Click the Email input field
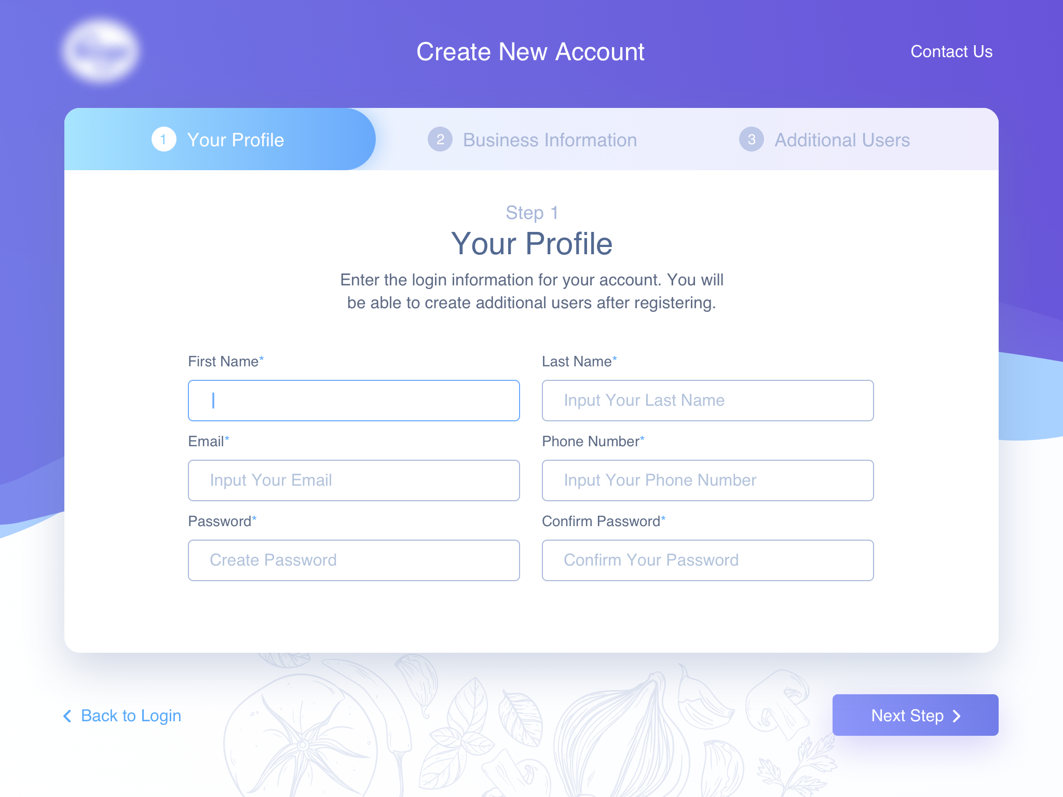 point(354,480)
